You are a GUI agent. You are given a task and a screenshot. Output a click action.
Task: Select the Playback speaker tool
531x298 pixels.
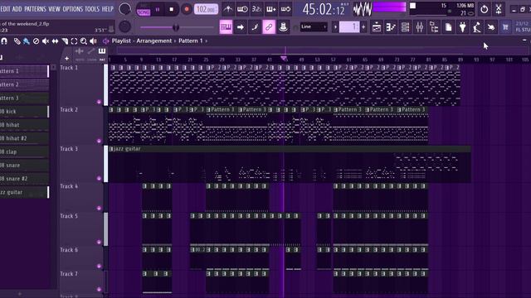93,41
